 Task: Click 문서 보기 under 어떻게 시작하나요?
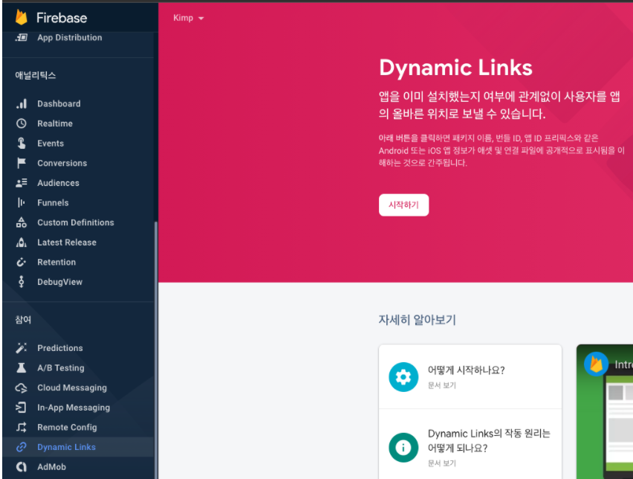pyautogui.click(x=441, y=385)
